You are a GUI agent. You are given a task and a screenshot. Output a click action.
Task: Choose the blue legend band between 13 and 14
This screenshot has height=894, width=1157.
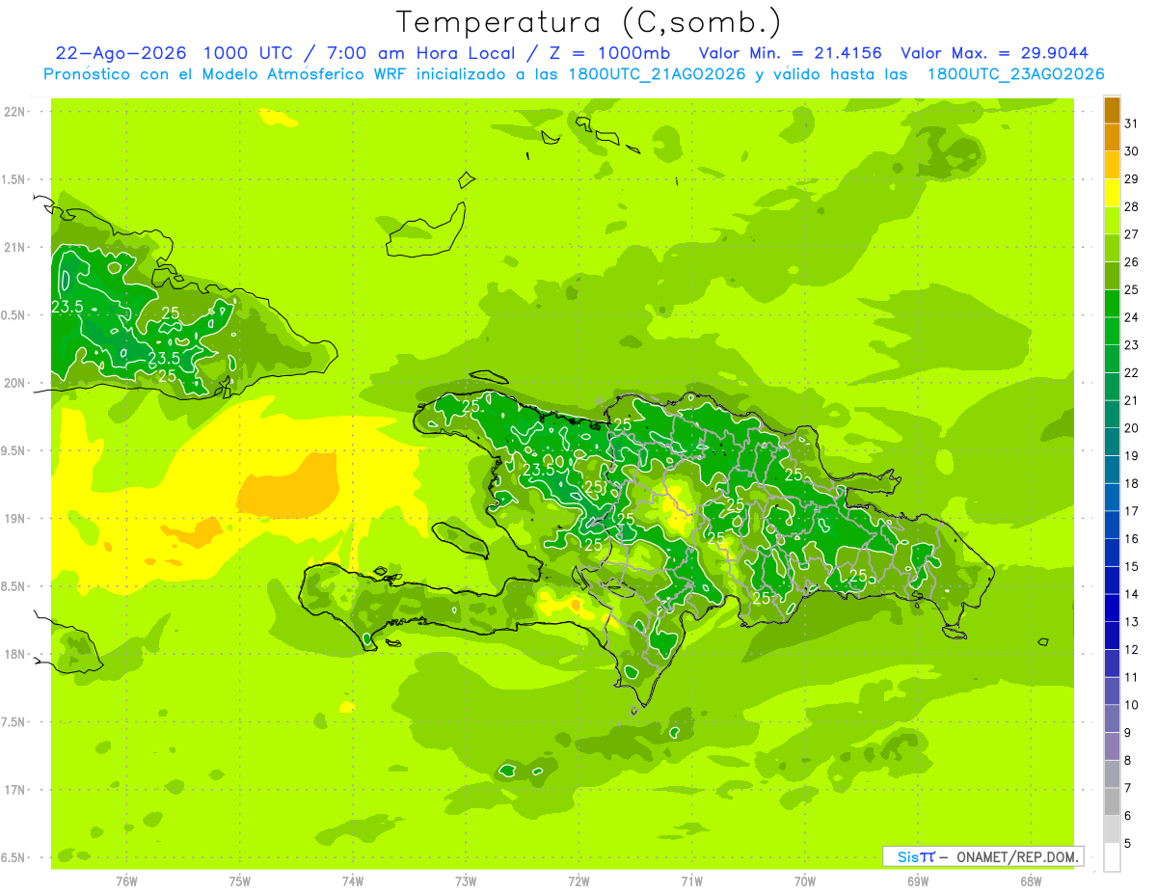pos(1112,608)
